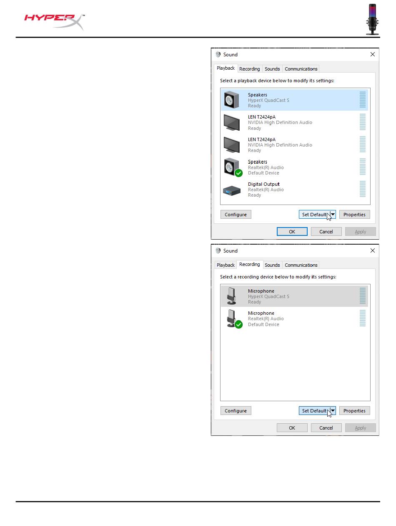The height and width of the screenshot is (526, 396).
Task: Click "Select a recording device below" instruction text
Action: (x=278, y=277)
